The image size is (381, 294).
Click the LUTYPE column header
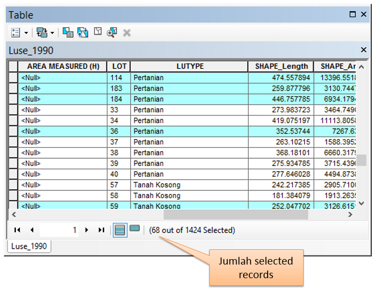tap(190, 67)
